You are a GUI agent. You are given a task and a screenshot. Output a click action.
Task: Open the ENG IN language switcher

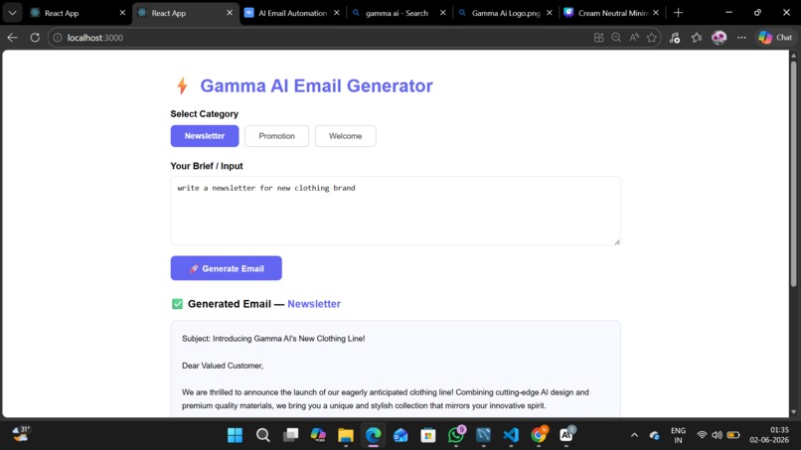point(679,435)
